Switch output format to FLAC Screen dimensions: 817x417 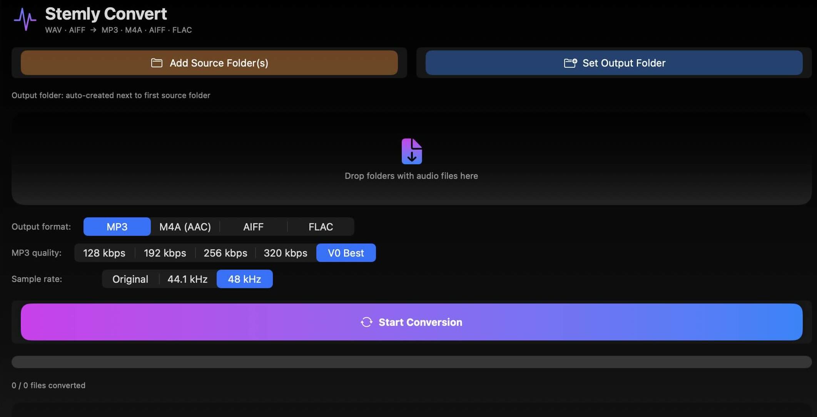click(320, 227)
